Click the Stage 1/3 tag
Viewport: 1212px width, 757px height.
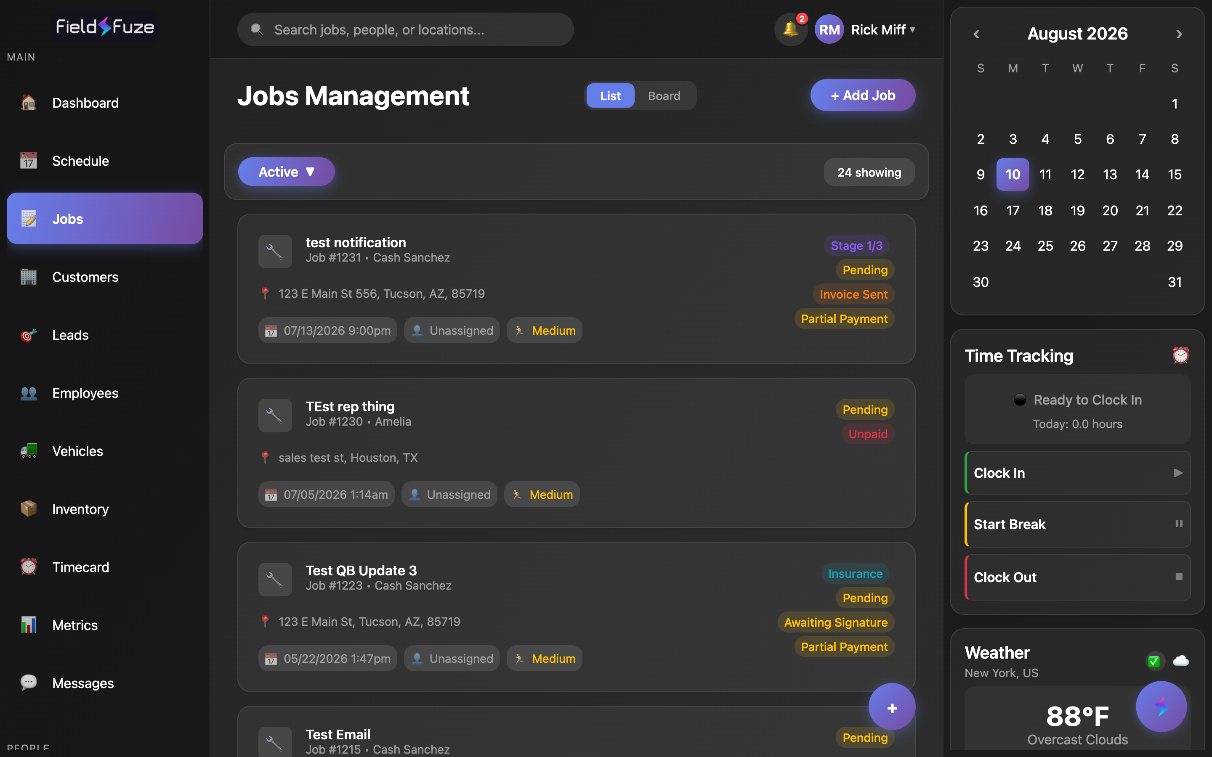[856, 245]
